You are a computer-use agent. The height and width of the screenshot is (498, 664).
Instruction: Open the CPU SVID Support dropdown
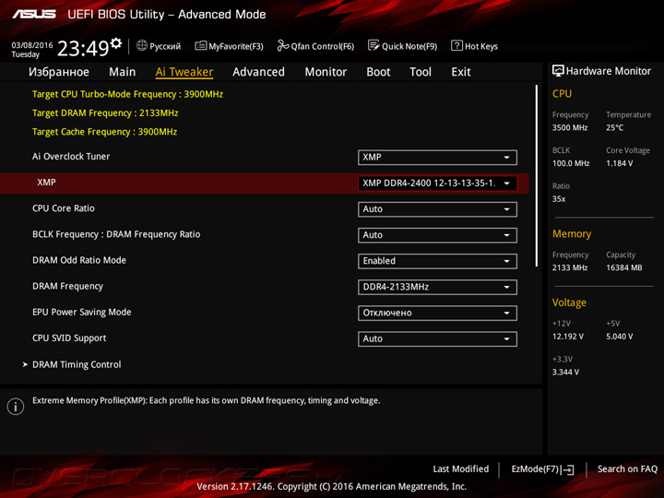pyautogui.click(x=437, y=338)
